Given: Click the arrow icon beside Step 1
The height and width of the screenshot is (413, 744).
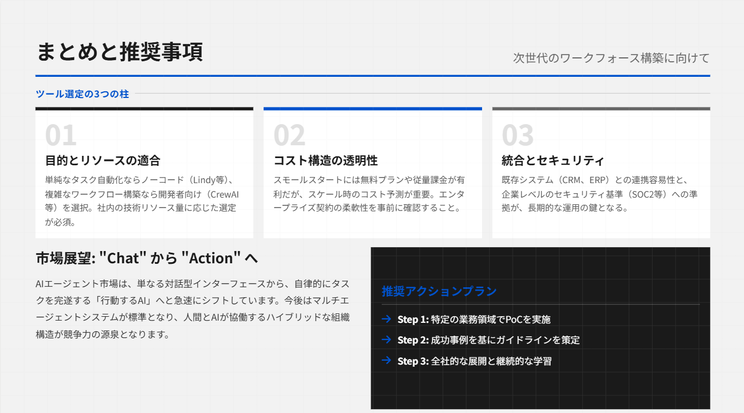Looking at the screenshot, I should (386, 319).
